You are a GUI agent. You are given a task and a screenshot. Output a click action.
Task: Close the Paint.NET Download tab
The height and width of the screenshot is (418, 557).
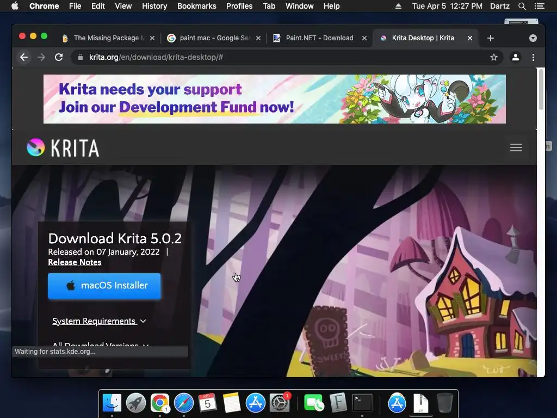click(364, 38)
